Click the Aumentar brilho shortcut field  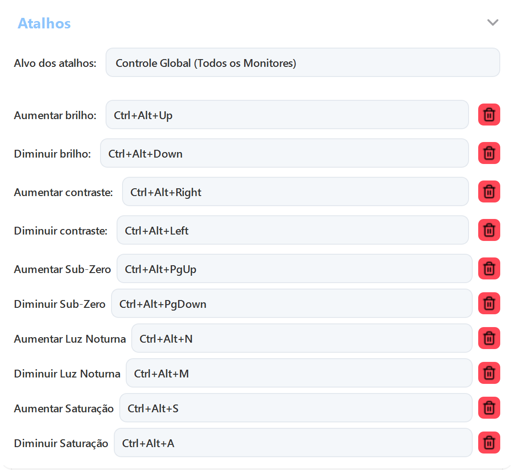tap(287, 115)
